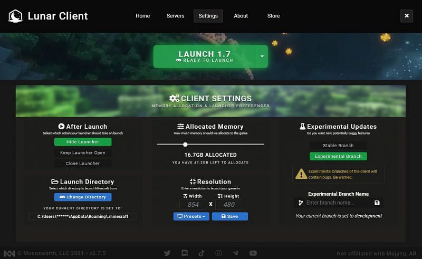Click the play icon beside After Launch

click(x=61, y=126)
